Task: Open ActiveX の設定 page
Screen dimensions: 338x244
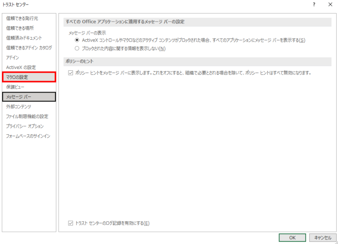Action: 21,67
